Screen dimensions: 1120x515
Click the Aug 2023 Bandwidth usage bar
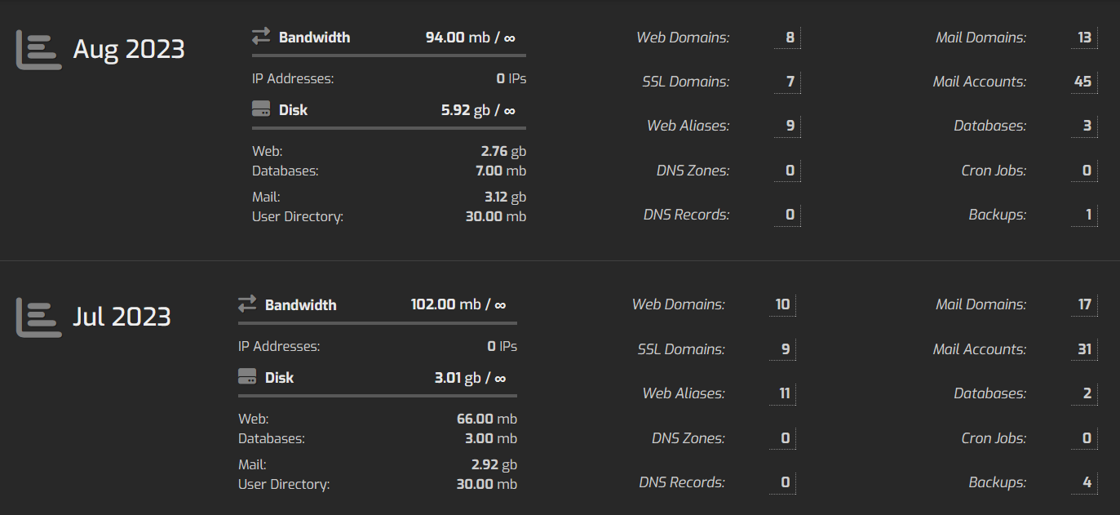click(x=388, y=55)
